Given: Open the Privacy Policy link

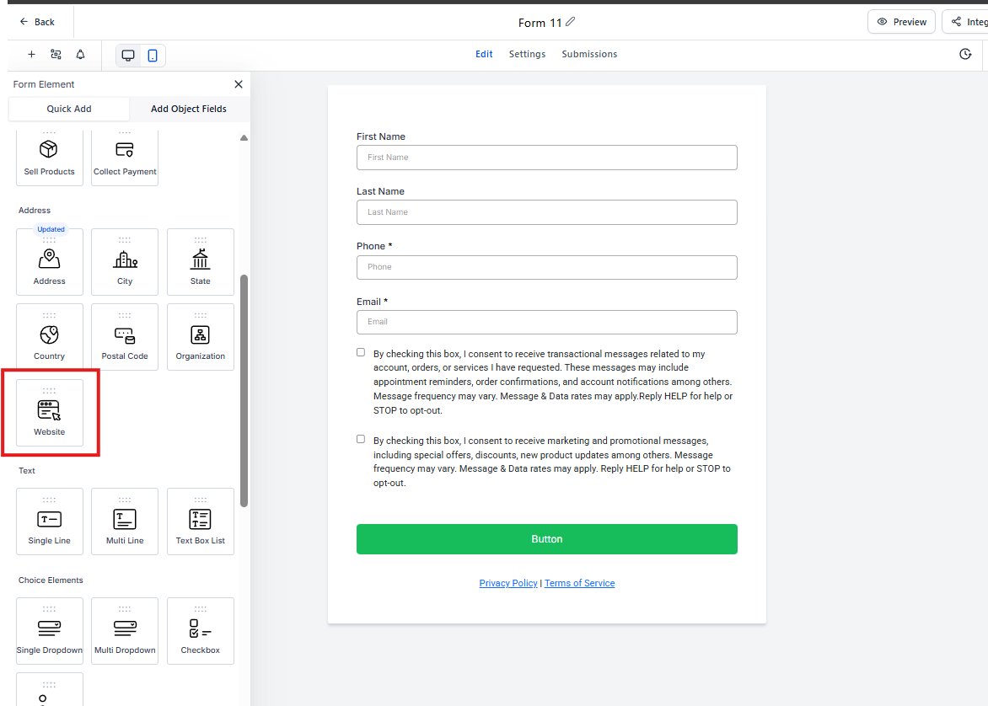Looking at the screenshot, I should coord(507,583).
